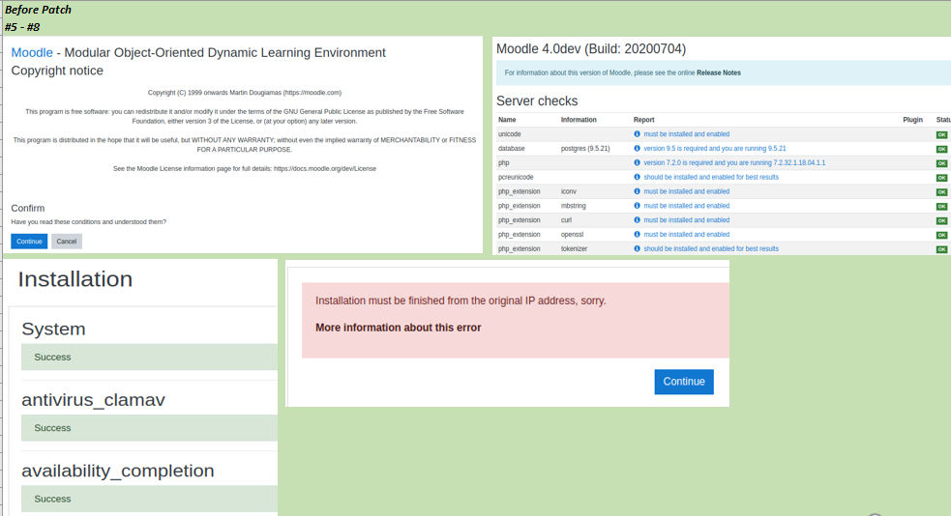Click OK status badge for tokenizer row
Screen dimensions: 951x516
941,249
